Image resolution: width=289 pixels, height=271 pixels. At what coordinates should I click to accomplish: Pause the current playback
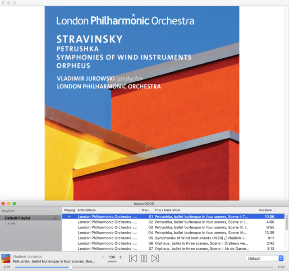coord(144,258)
